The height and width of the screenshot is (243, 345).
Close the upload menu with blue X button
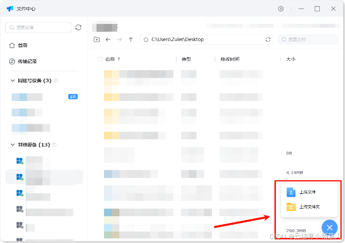click(x=330, y=228)
